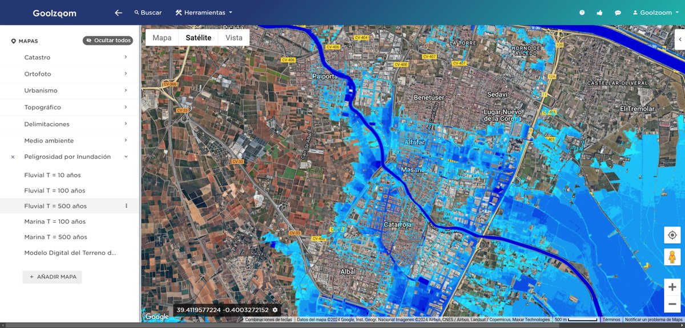Screen dimensions: 685x328
Task: Open the comments speech bubble icon
Action: click(618, 13)
